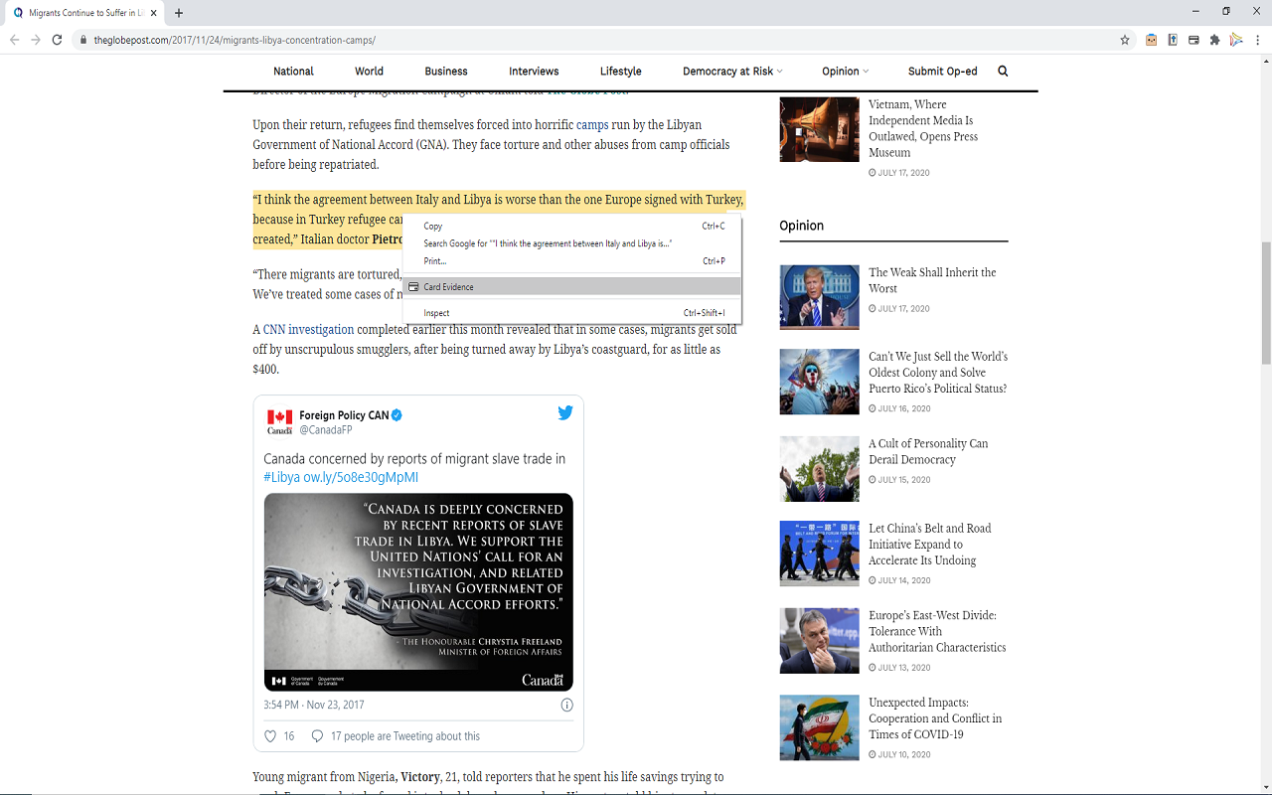Open the National section
1272x795 pixels.
(293, 72)
